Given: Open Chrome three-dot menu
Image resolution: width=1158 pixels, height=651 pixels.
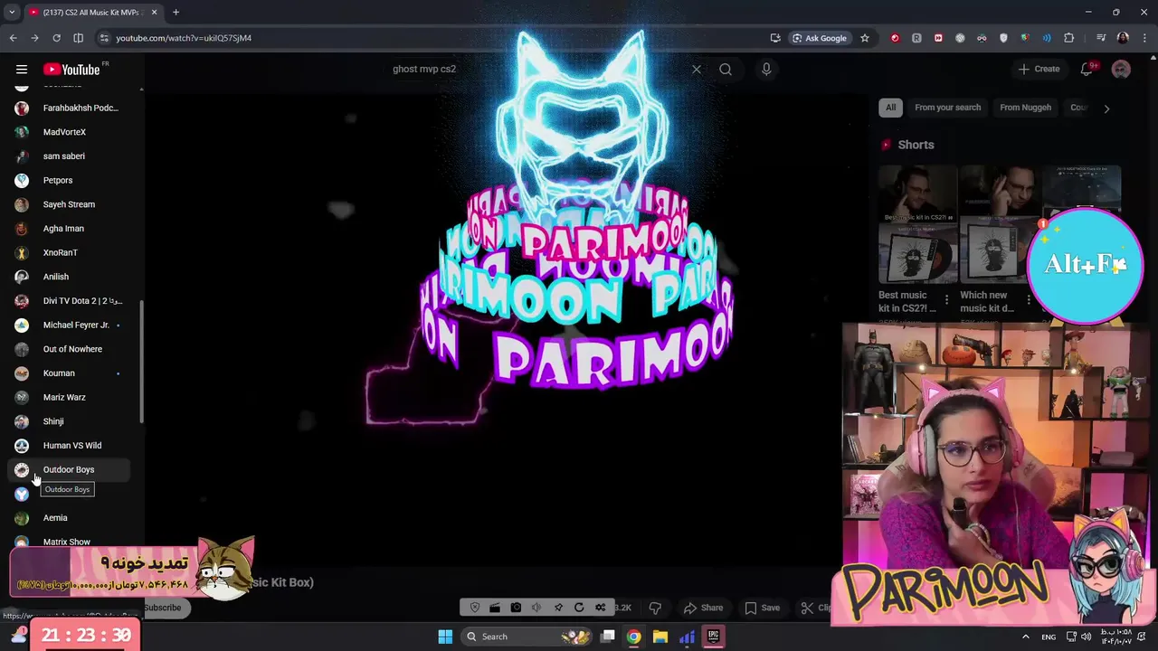Looking at the screenshot, I should click(1144, 38).
